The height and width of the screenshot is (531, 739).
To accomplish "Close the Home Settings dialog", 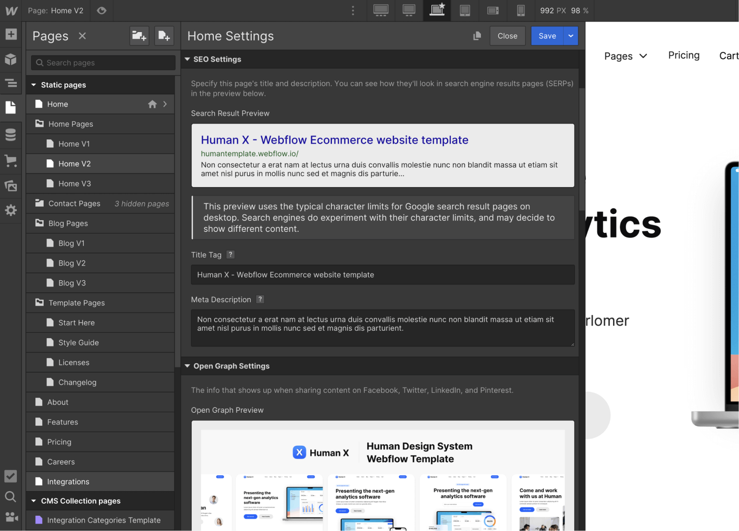I will (507, 36).
